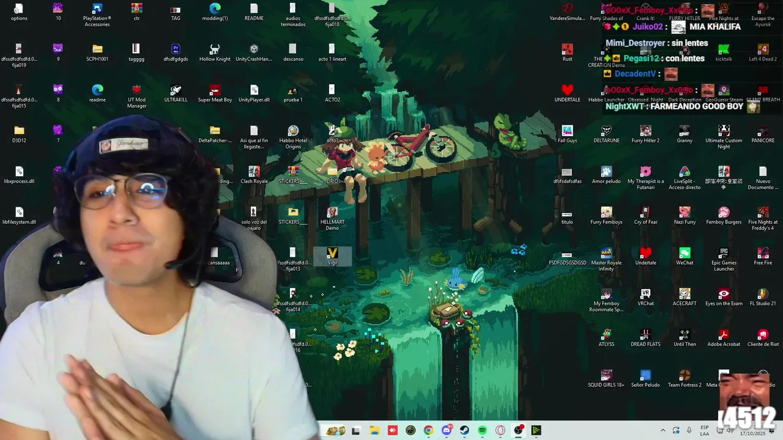The height and width of the screenshot is (440, 783).
Task: Select the Master Royale Infinity icon
Action: pyautogui.click(x=606, y=260)
